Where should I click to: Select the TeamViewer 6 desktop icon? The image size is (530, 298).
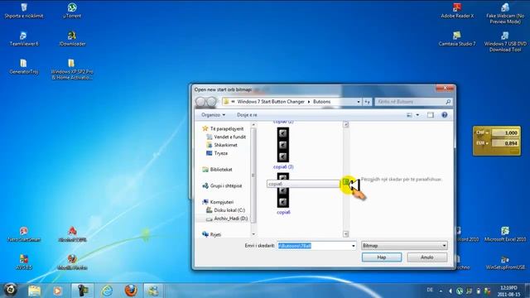(x=24, y=39)
